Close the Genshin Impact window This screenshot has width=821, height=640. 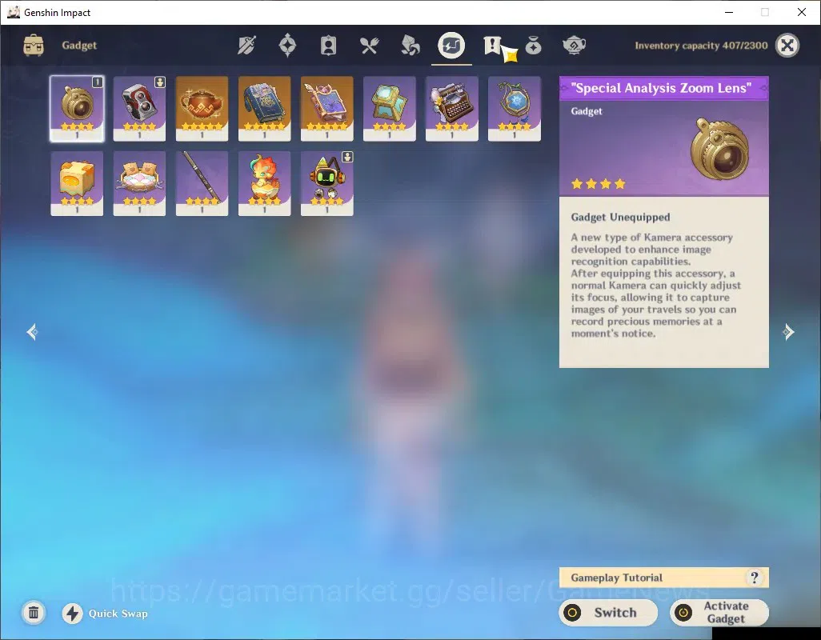[802, 12]
